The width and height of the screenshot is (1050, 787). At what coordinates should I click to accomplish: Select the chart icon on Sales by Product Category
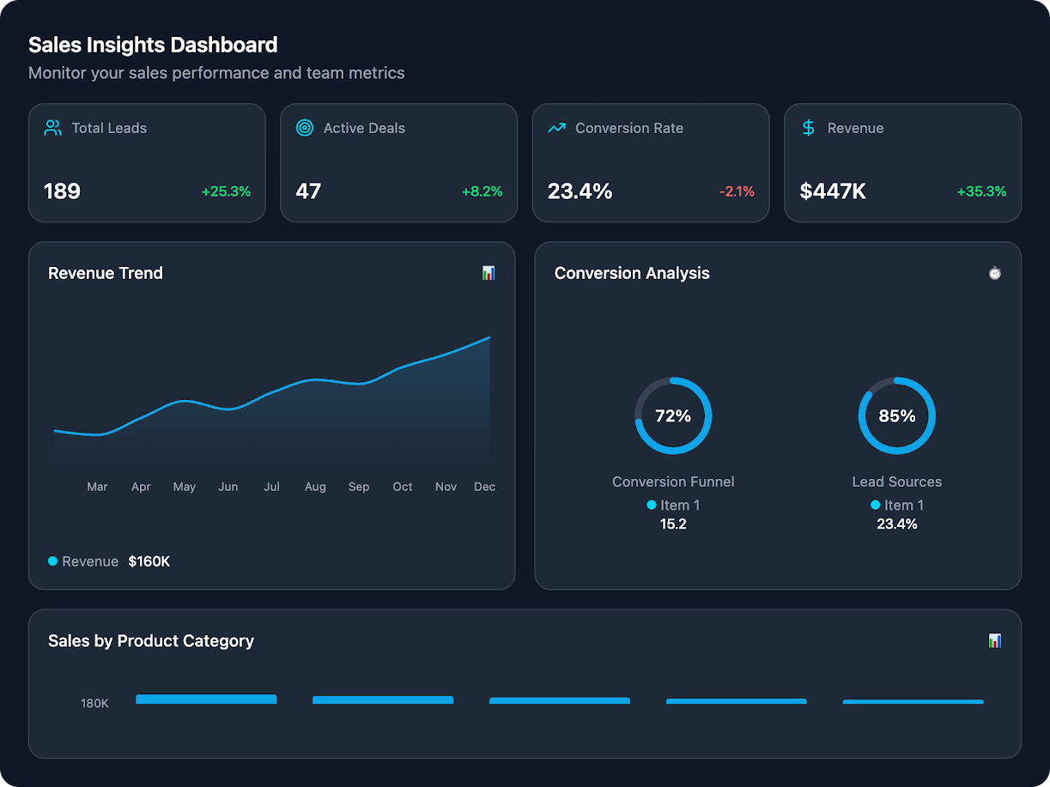pyautogui.click(x=994, y=640)
